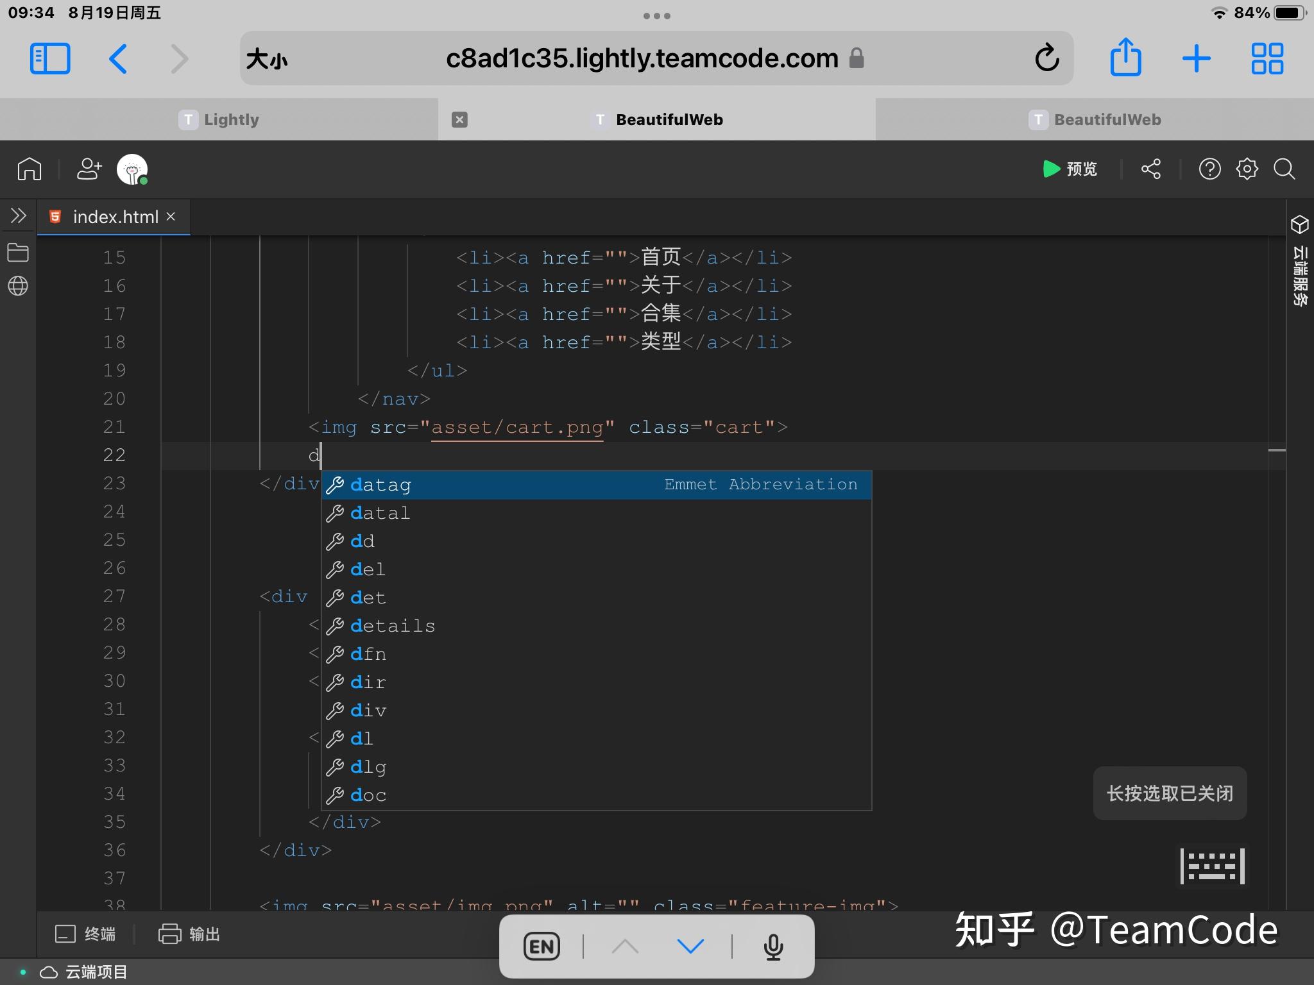
Task: Run the 预览 preview button
Action: coord(1069,169)
